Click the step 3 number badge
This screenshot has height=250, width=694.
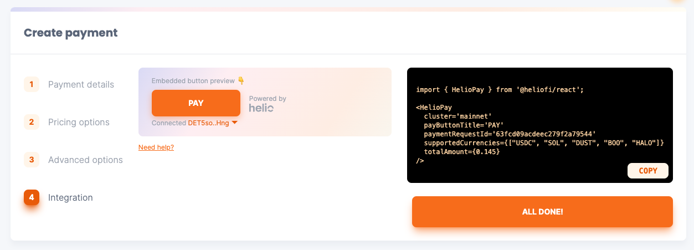point(32,160)
